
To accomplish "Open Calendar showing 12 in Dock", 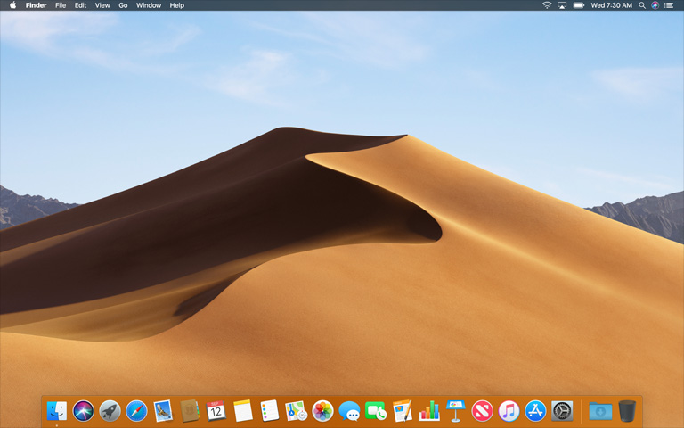I will click(216, 411).
